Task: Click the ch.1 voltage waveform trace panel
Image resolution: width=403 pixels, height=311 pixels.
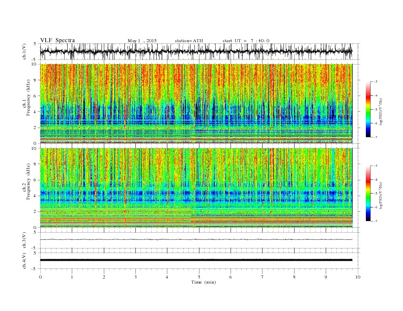Action: pos(200,51)
